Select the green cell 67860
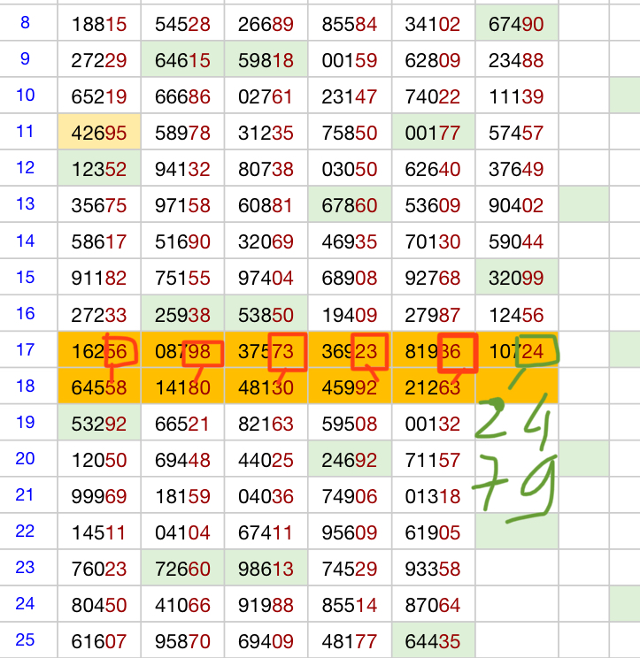The width and height of the screenshot is (640, 658). click(350, 205)
